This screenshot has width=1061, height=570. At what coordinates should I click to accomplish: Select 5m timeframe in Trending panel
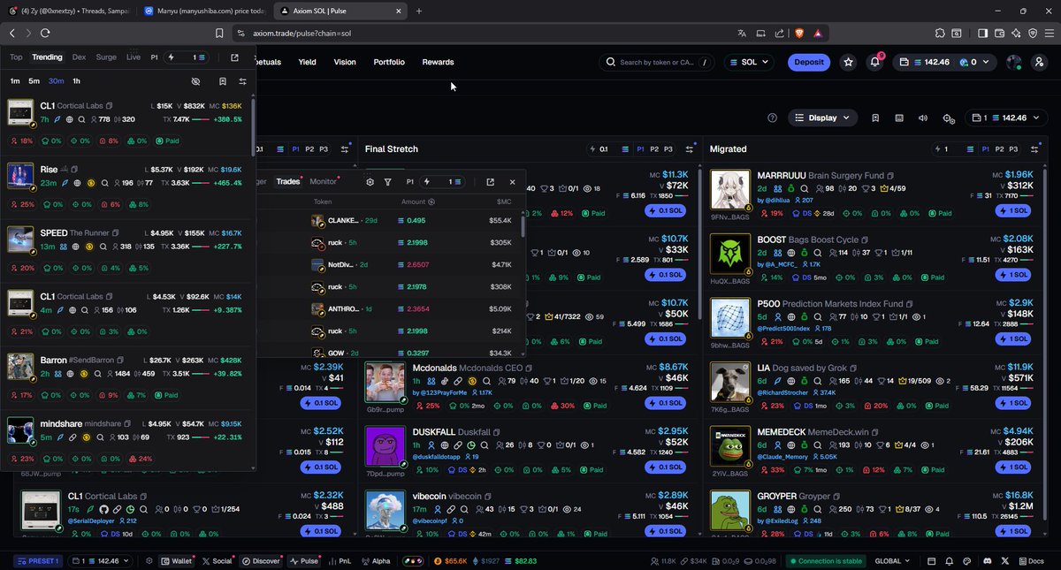click(x=34, y=81)
